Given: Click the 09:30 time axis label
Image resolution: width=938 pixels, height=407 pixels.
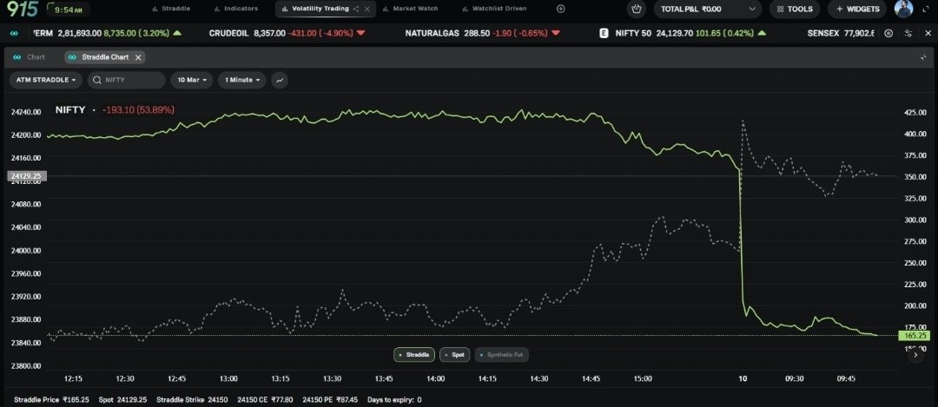Looking at the screenshot, I should (795, 378).
